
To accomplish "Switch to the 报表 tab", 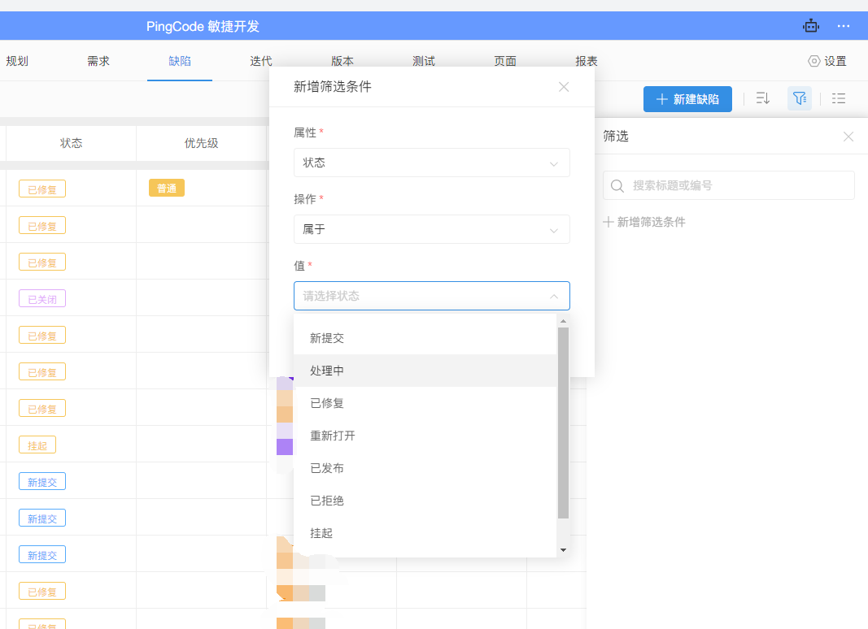I will (587, 61).
